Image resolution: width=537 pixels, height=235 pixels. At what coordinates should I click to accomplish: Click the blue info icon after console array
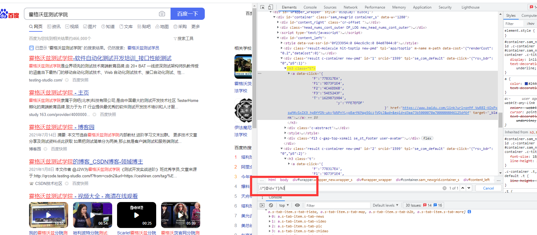pos(469,212)
